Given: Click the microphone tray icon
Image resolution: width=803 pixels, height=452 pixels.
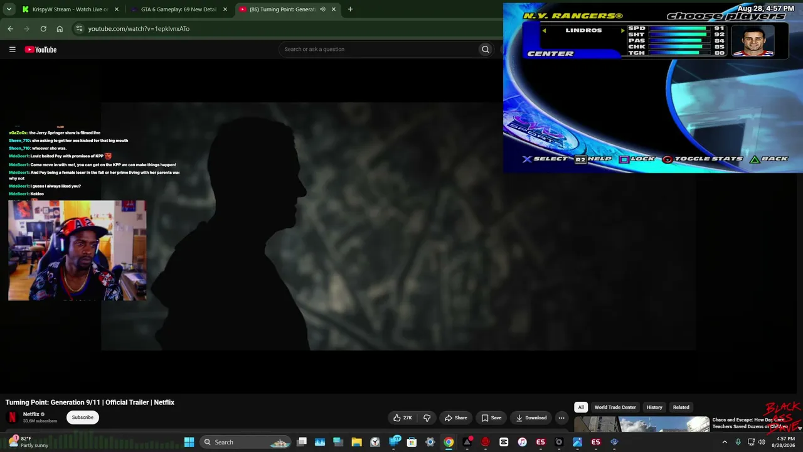Looking at the screenshot, I should coord(738,442).
